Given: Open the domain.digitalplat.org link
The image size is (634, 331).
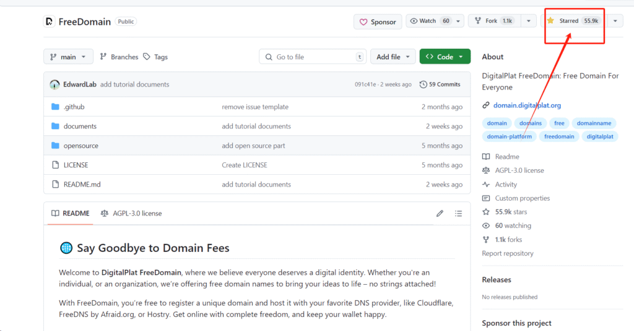Looking at the screenshot, I should click(527, 105).
